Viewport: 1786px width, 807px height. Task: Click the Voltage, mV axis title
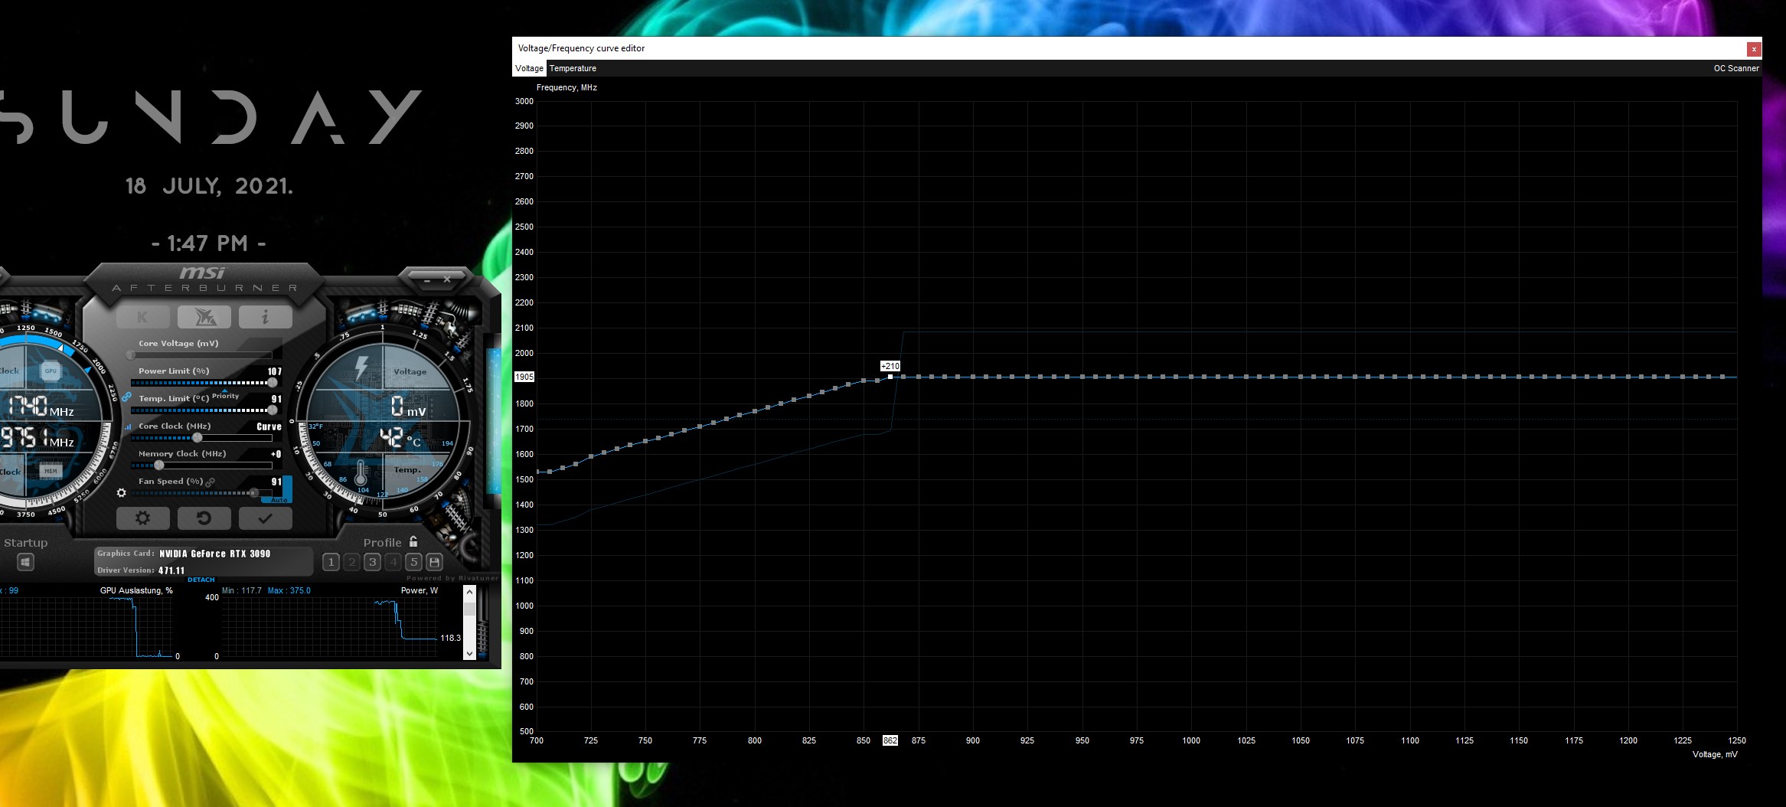click(x=1715, y=754)
